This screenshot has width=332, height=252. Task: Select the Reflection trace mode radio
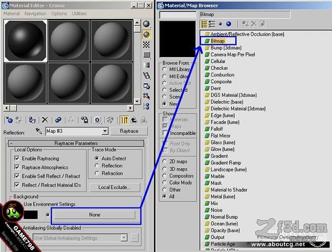click(97, 166)
